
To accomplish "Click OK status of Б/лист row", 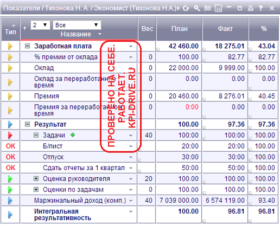I will 10,146.
